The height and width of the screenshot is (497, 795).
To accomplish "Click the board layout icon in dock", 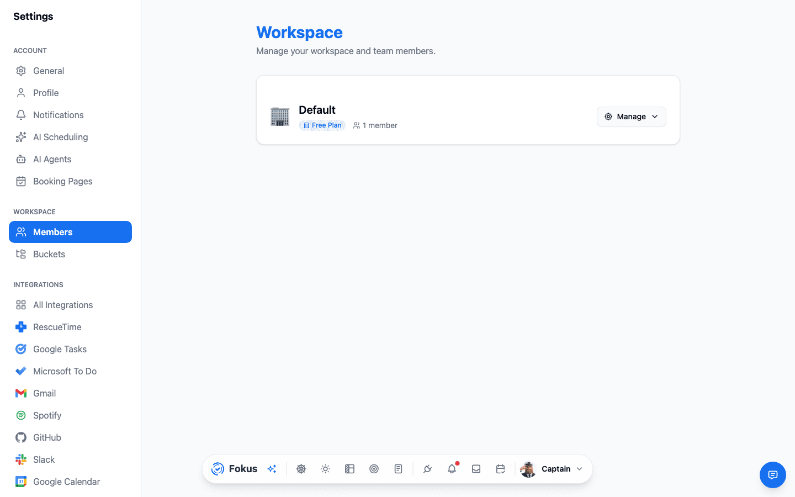I will coord(350,469).
